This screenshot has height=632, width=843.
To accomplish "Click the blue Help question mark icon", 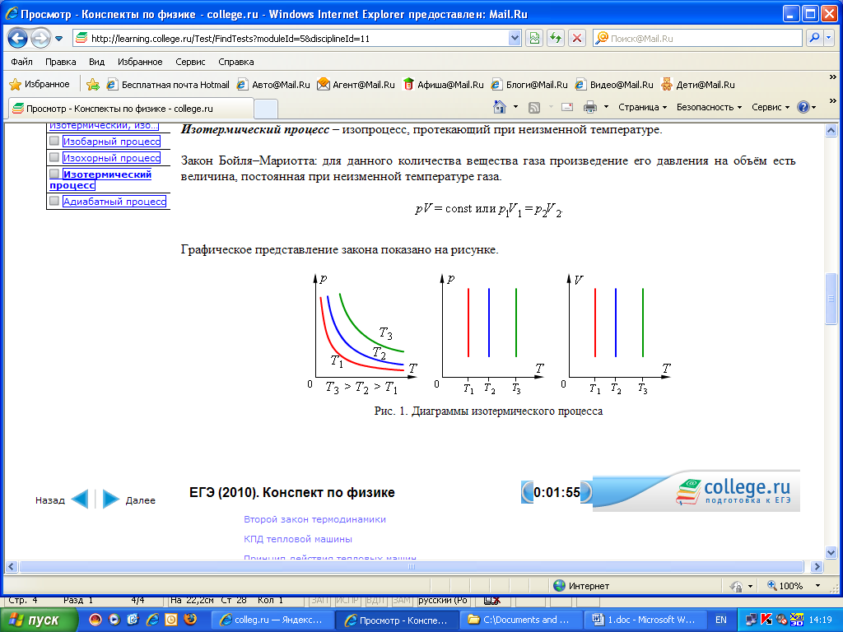I will click(x=803, y=107).
